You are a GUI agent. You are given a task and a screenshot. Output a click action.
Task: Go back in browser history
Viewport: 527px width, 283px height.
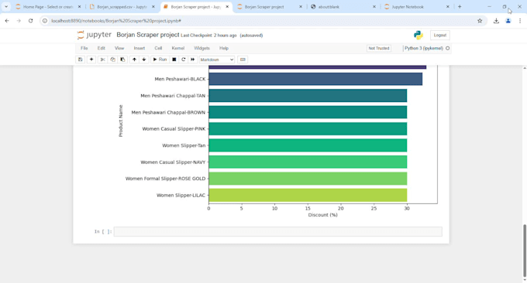click(x=7, y=21)
